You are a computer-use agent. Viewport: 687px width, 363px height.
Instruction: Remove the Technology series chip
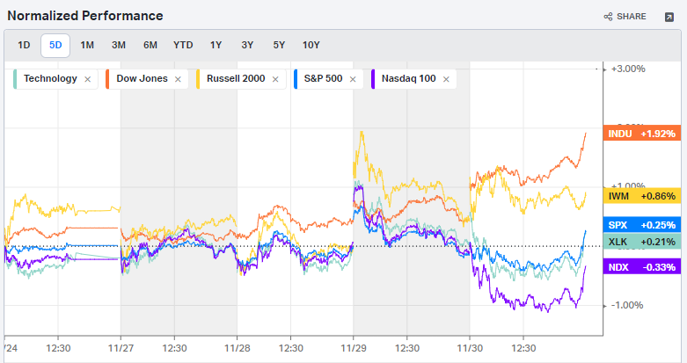point(88,79)
